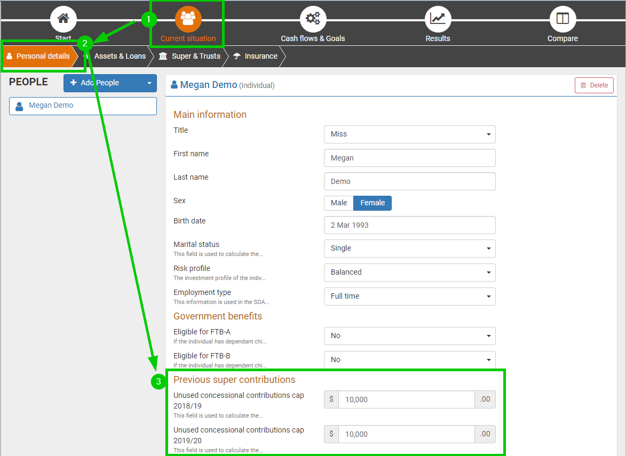Image resolution: width=626 pixels, height=456 pixels.
Task: Open the Results chart icon
Action: pos(438,19)
